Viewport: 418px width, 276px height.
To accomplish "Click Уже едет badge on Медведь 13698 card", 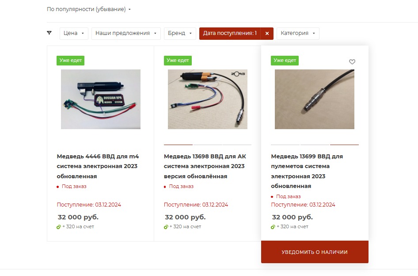I will pyautogui.click(x=178, y=60).
